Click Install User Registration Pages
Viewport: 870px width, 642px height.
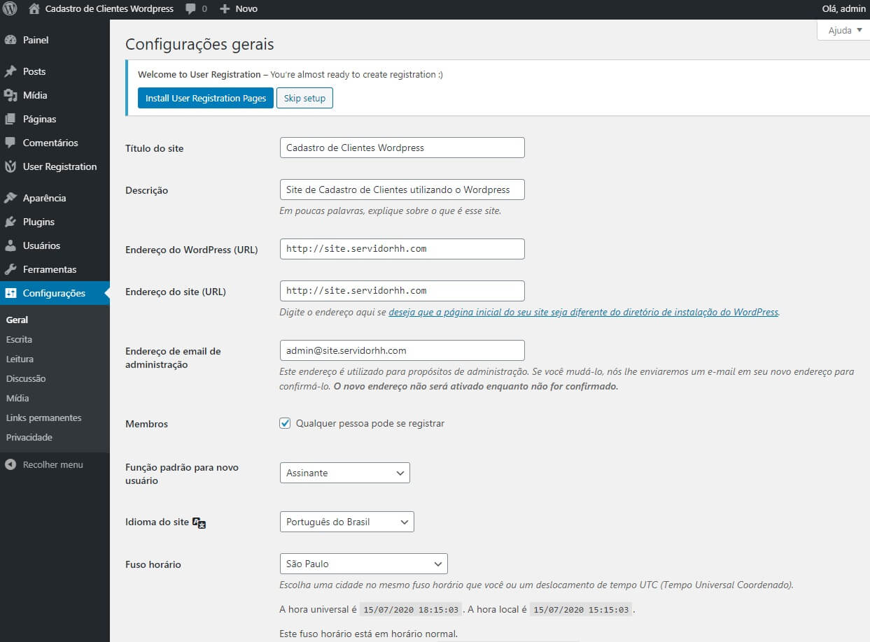(x=205, y=98)
